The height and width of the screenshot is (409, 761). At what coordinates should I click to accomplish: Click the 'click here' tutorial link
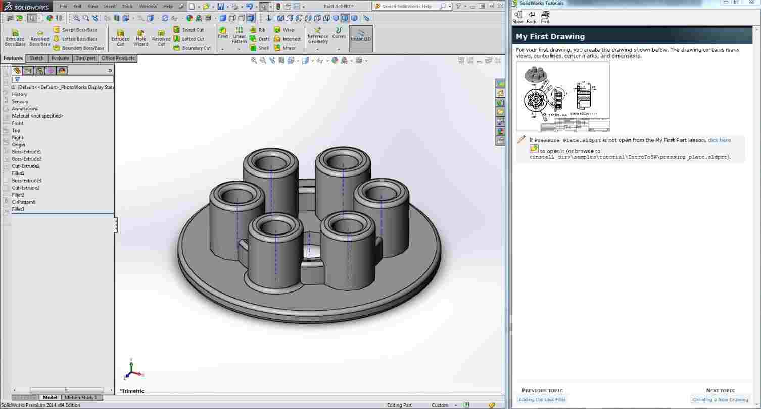point(719,140)
